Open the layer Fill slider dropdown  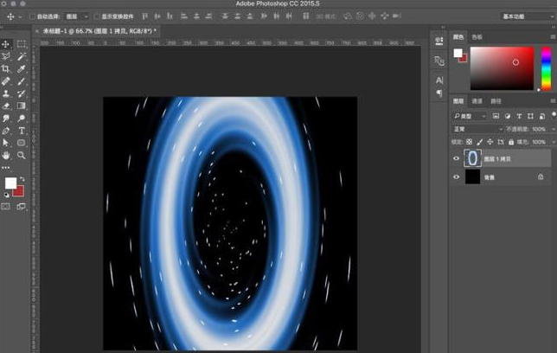click(x=553, y=142)
